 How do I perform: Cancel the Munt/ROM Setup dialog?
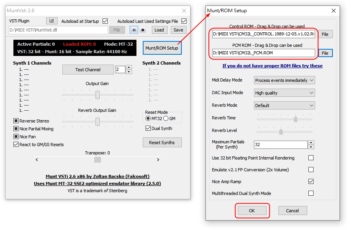point(293,211)
